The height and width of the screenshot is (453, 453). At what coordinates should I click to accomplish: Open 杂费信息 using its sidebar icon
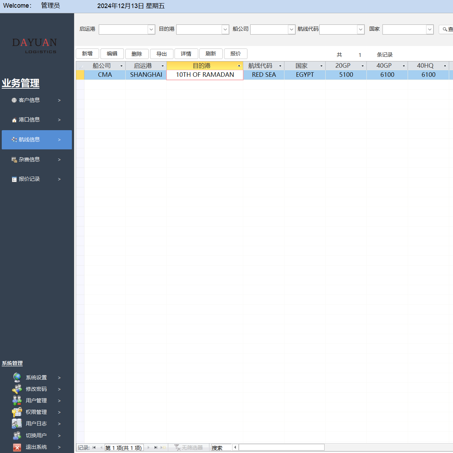14,159
